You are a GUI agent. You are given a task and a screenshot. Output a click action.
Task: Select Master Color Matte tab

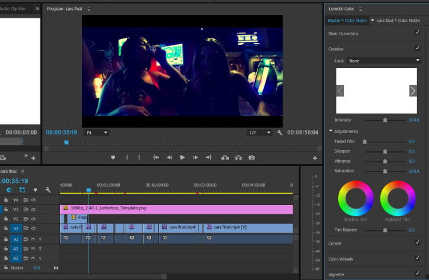[x=347, y=21]
